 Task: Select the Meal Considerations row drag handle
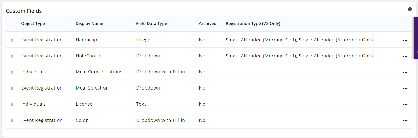tap(12, 72)
